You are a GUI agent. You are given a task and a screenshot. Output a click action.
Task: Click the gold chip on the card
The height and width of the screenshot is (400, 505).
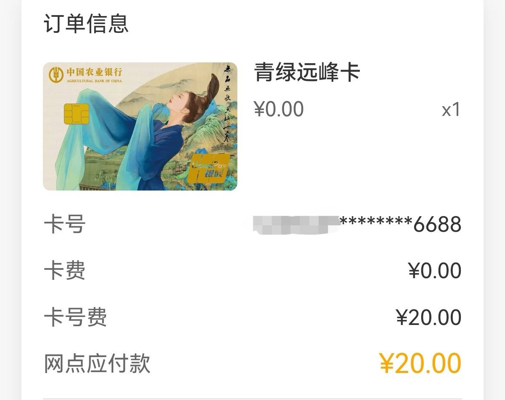[76, 114]
